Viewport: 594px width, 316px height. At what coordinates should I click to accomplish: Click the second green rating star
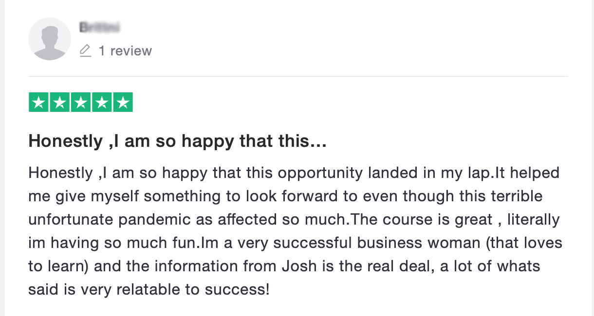pyautogui.click(x=60, y=102)
